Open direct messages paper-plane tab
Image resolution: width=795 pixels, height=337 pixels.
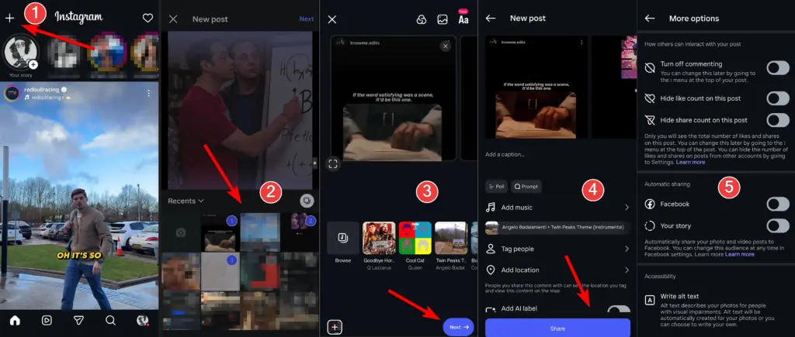coord(78,320)
